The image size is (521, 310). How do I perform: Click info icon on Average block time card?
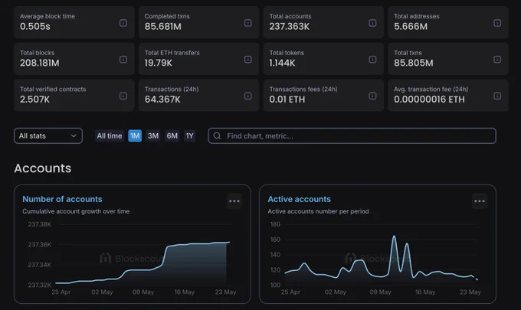123,23
